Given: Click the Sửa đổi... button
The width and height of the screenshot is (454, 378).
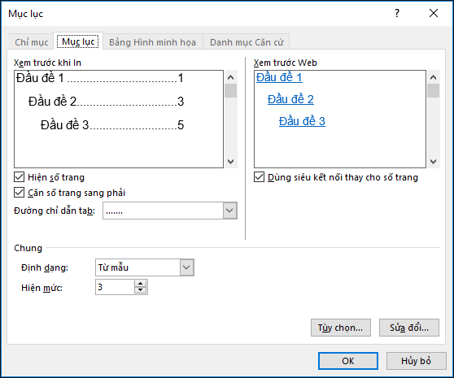Looking at the screenshot, I should tap(408, 328).
